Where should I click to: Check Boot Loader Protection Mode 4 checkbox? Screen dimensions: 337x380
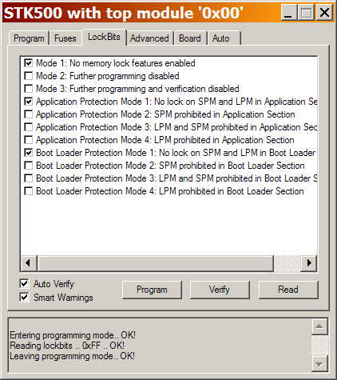coord(28,191)
